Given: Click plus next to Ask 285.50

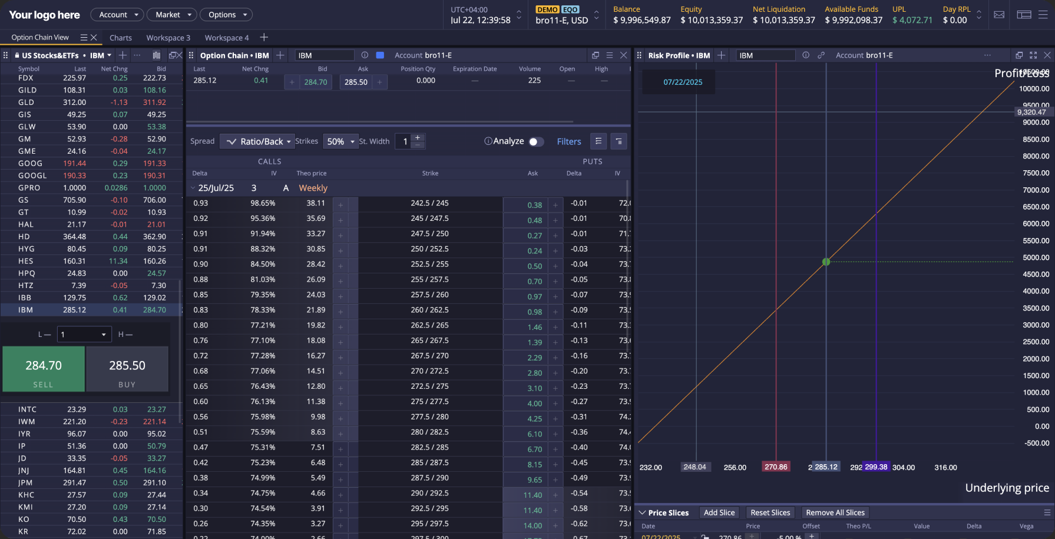Looking at the screenshot, I should click(x=379, y=82).
